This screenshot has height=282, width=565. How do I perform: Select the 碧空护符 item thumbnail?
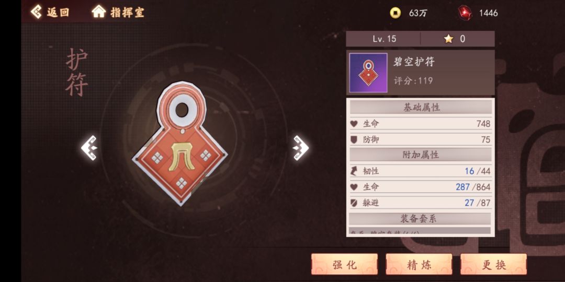pyautogui.click(x=368, y=73)
